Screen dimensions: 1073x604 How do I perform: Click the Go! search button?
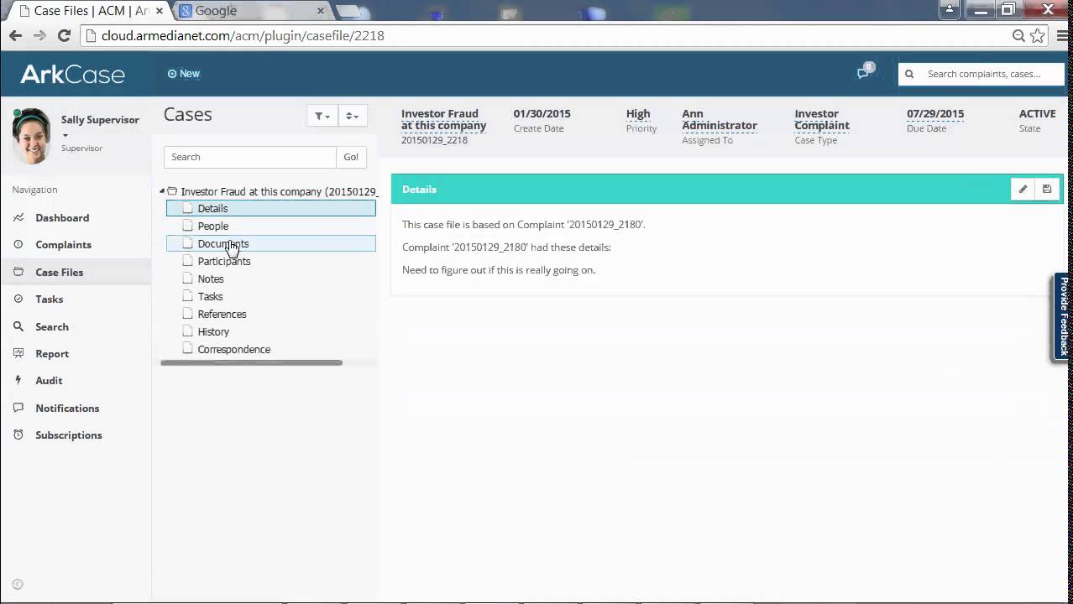tap(351, 157)
